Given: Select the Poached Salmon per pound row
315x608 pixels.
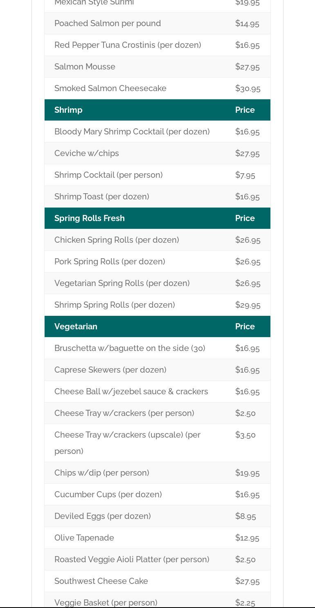Looking at the screenshot, I should pyautogui.click(x=108, y=23).
